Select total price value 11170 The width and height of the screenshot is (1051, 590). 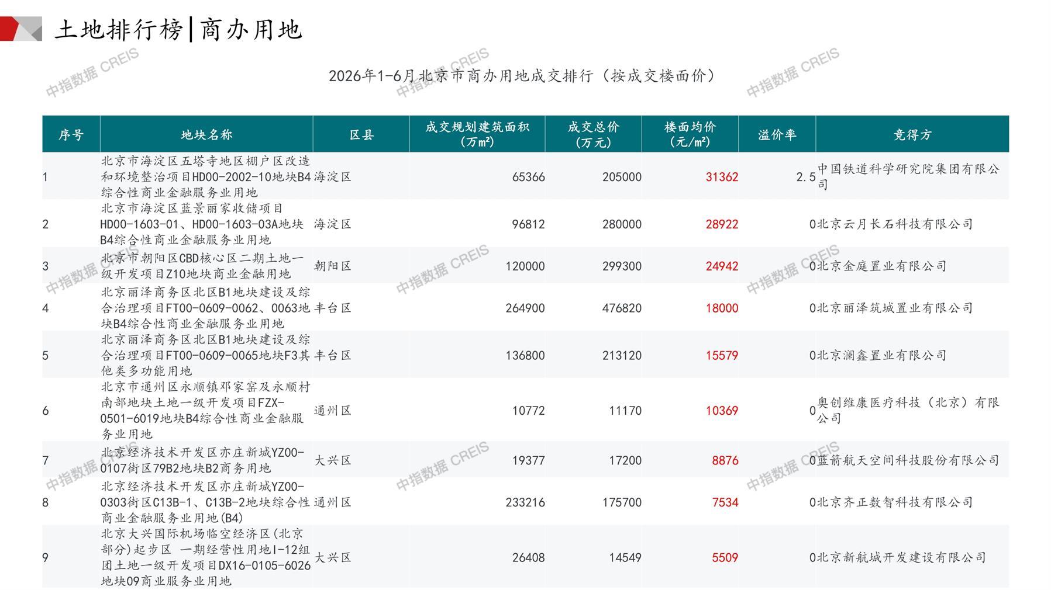tap(625, 411)
